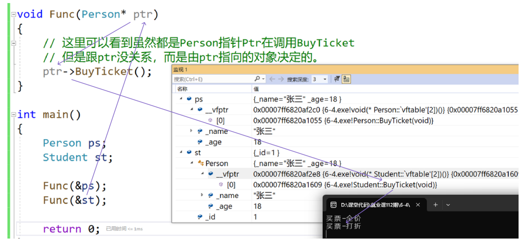Click the filter pin icon in watch toolbar

click(337, 79)
